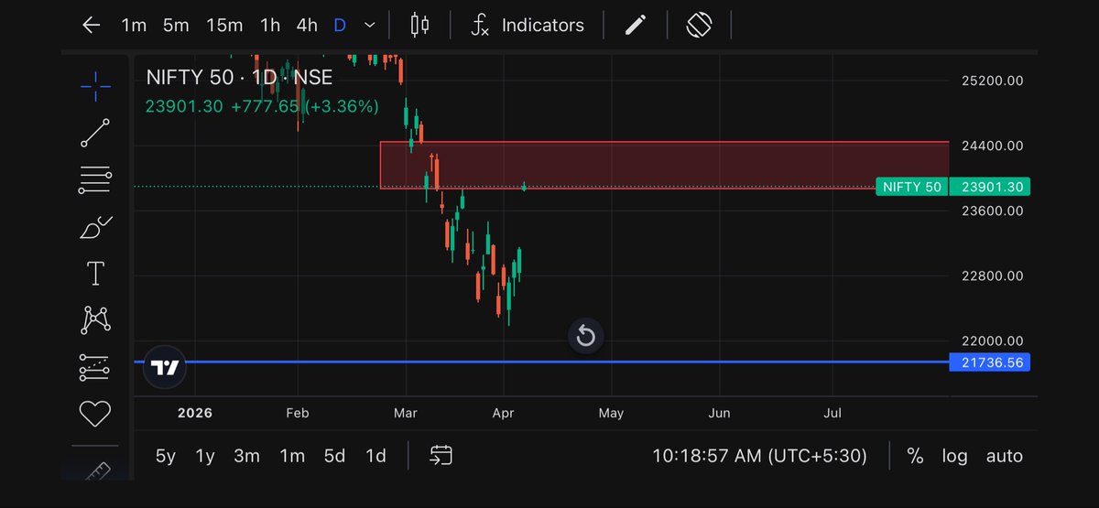The image size is (1099, 508).
Task: Open the heart favorites icon
Action: click(x=95, y=414)
